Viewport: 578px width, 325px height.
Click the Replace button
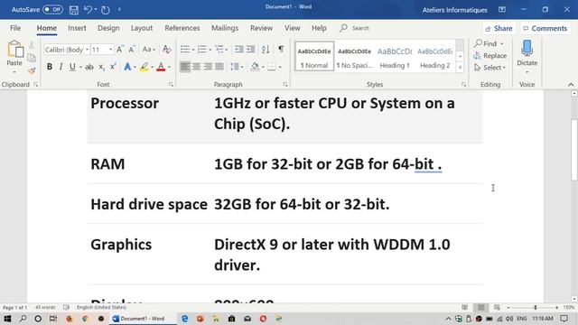(490, 56)
